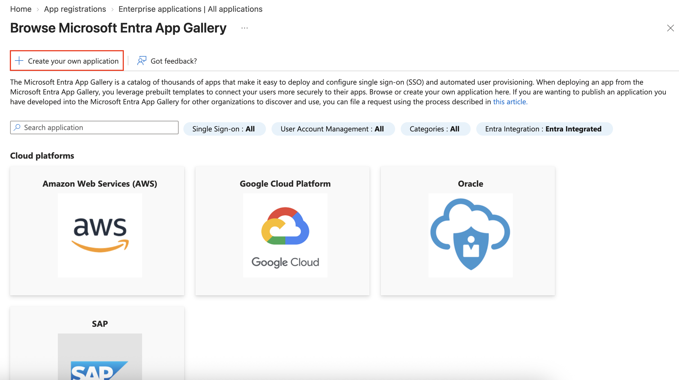Click the Oracle card title

tap(471, 184)
